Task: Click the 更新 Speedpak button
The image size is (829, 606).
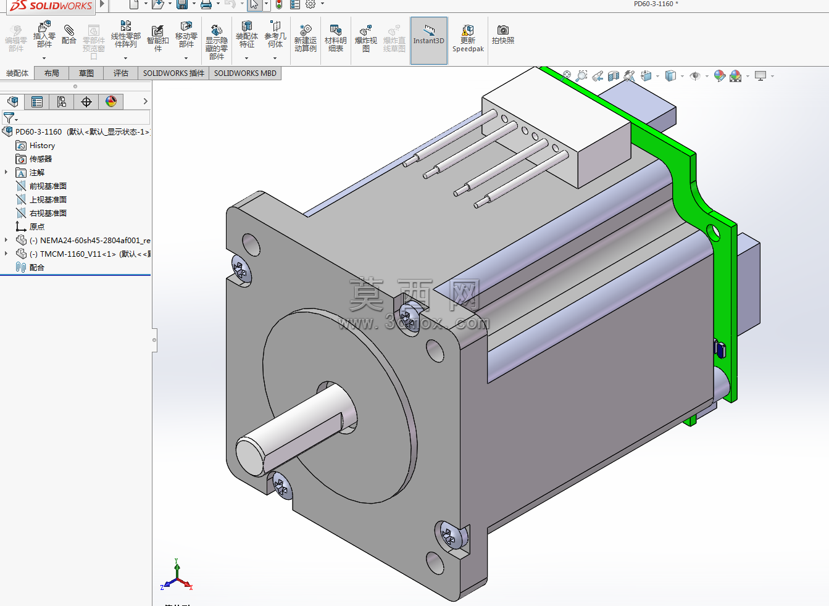Action: (x=468, y=38)
